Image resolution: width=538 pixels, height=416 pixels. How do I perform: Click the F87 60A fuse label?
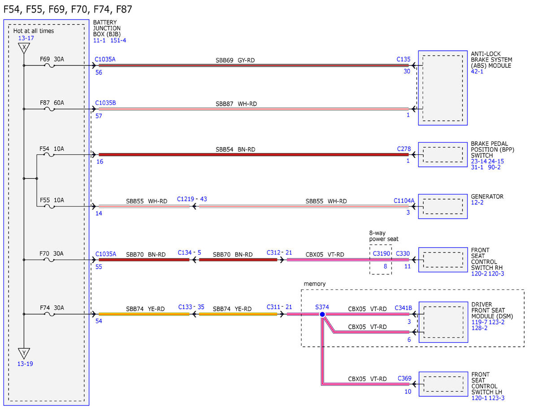point(52,103)
